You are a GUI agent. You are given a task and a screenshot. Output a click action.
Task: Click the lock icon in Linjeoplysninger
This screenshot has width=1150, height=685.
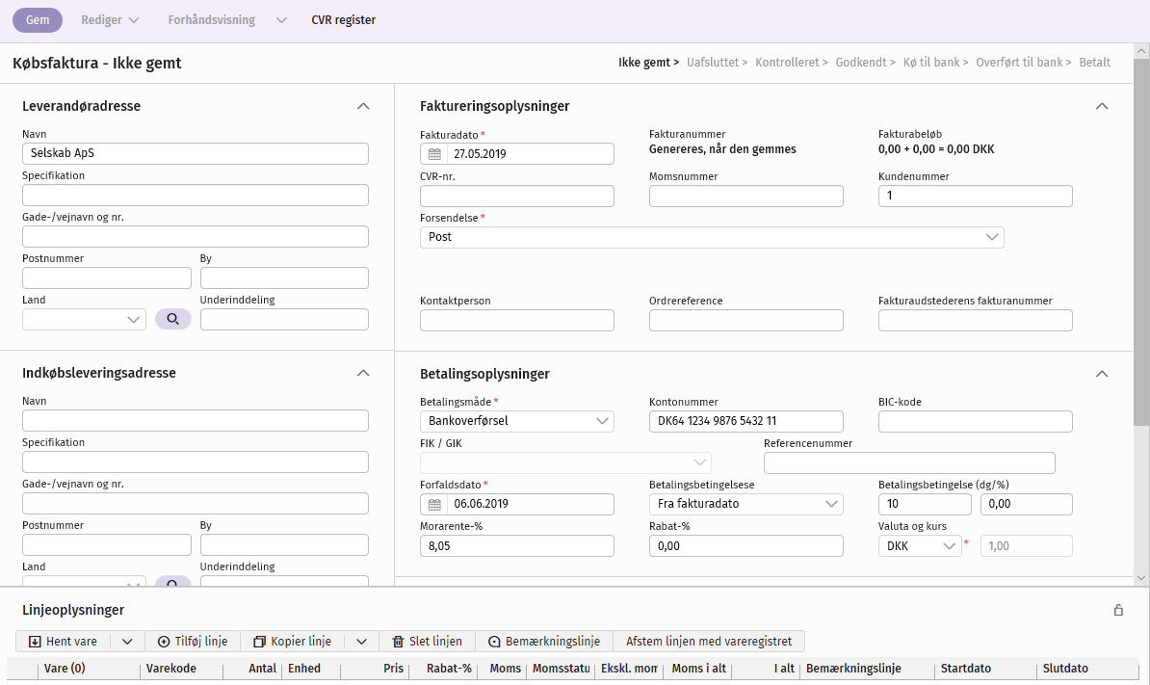click(x=1118, y=610)
